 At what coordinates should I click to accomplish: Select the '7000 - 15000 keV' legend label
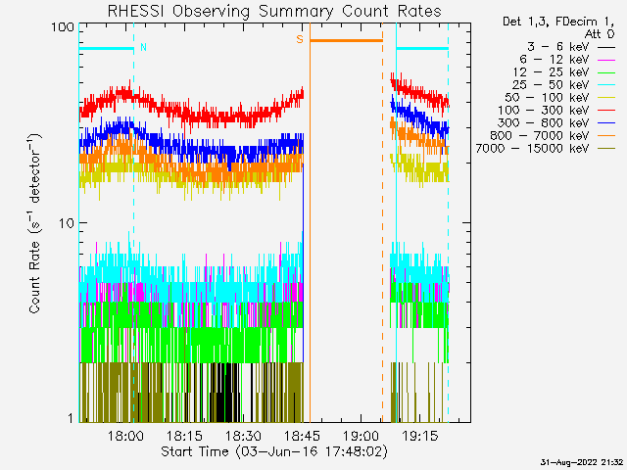(x=532, y=149)
